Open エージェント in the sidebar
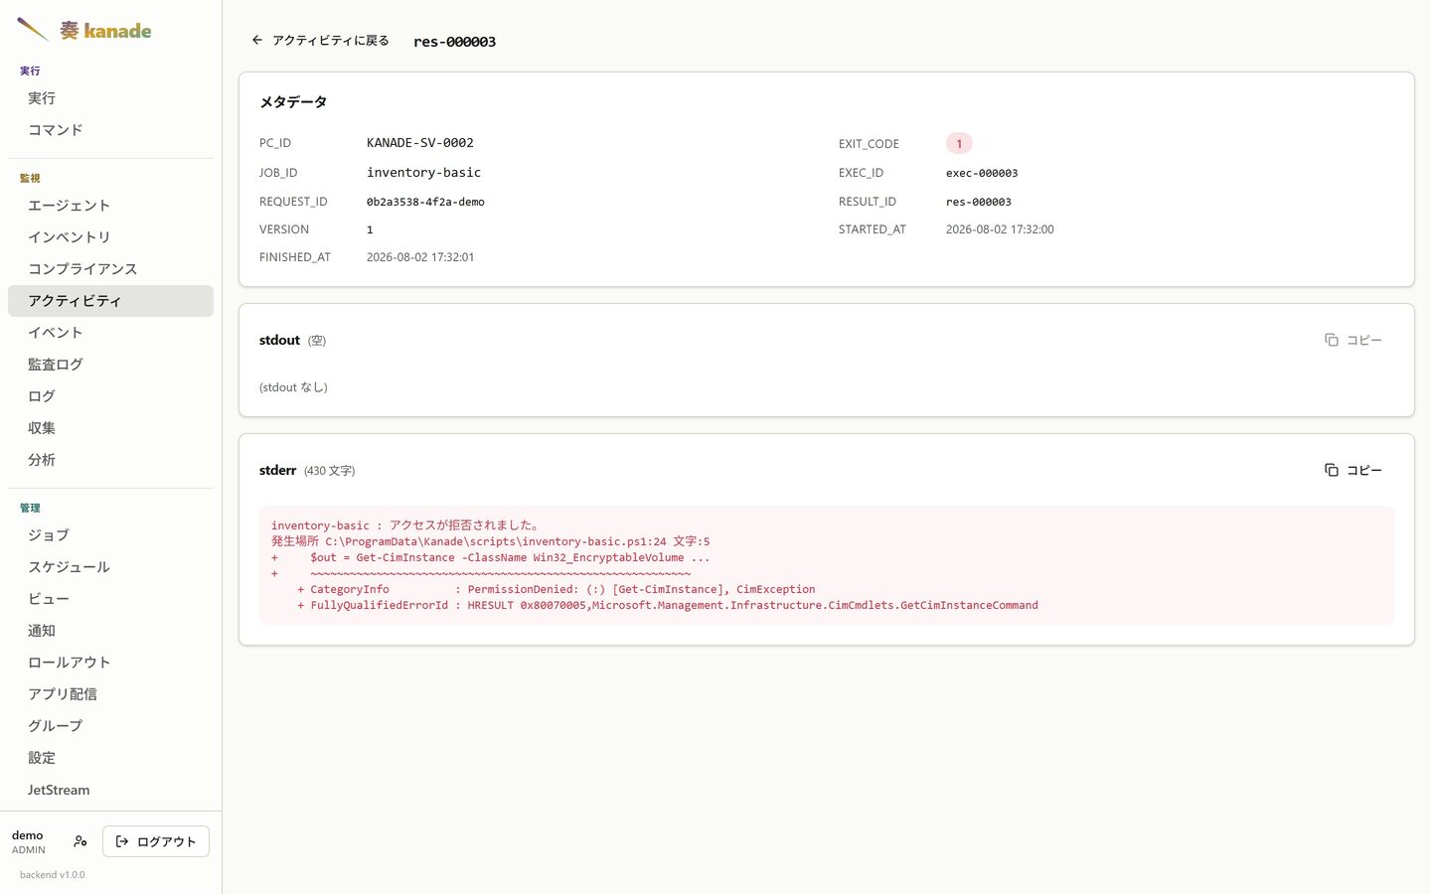 click(x=110, y=206)
